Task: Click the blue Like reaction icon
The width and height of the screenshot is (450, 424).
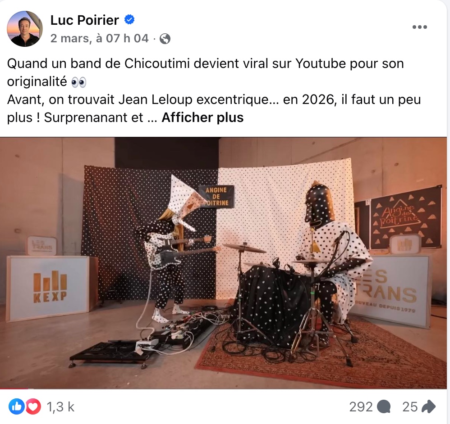Action: 16,406
